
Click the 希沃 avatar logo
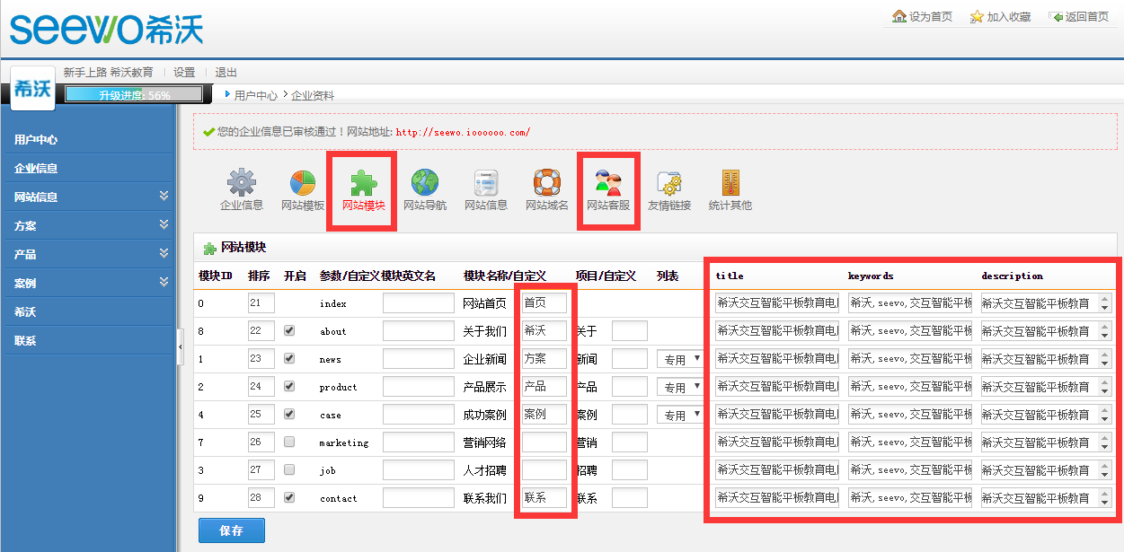(x=32, y=88)
